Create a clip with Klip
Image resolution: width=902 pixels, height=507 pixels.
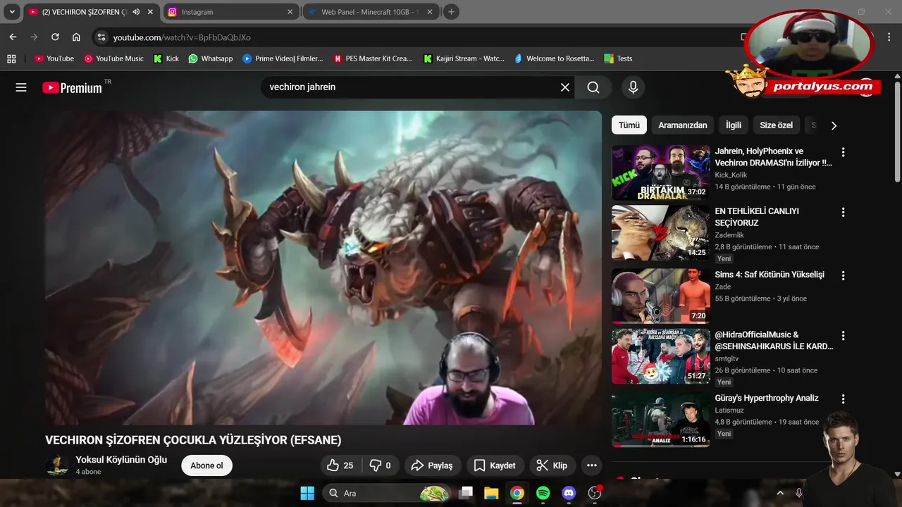[552, 465]
